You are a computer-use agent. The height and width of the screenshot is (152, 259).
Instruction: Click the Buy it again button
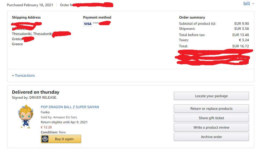(x=61, y=139)
